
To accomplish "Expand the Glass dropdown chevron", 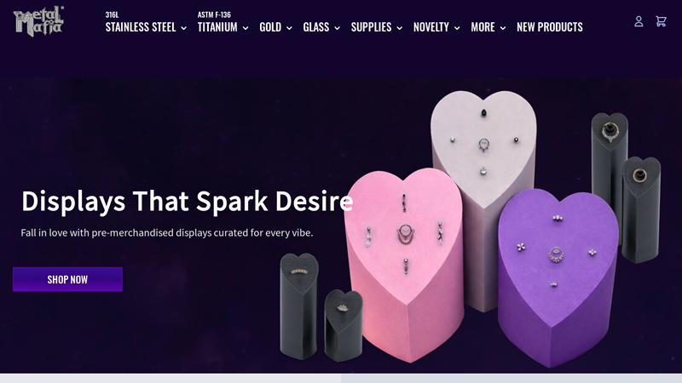I will pyautogui.click(x=337, y=28).
